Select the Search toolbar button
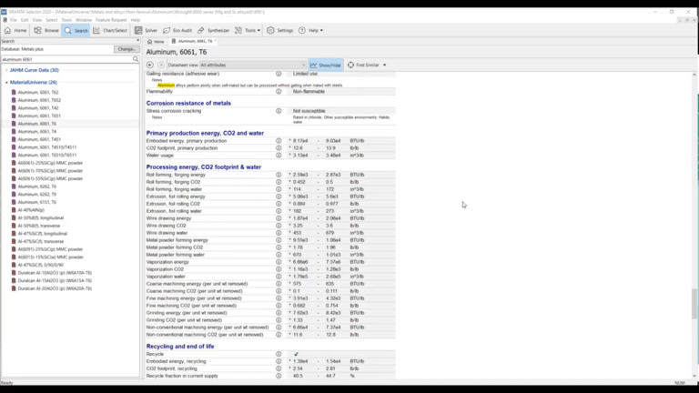 76,30
